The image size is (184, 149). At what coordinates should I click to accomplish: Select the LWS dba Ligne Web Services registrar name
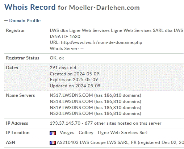click(116, 30)
